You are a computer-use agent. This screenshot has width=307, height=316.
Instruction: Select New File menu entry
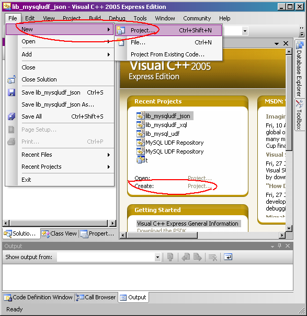tap(168, 42)
